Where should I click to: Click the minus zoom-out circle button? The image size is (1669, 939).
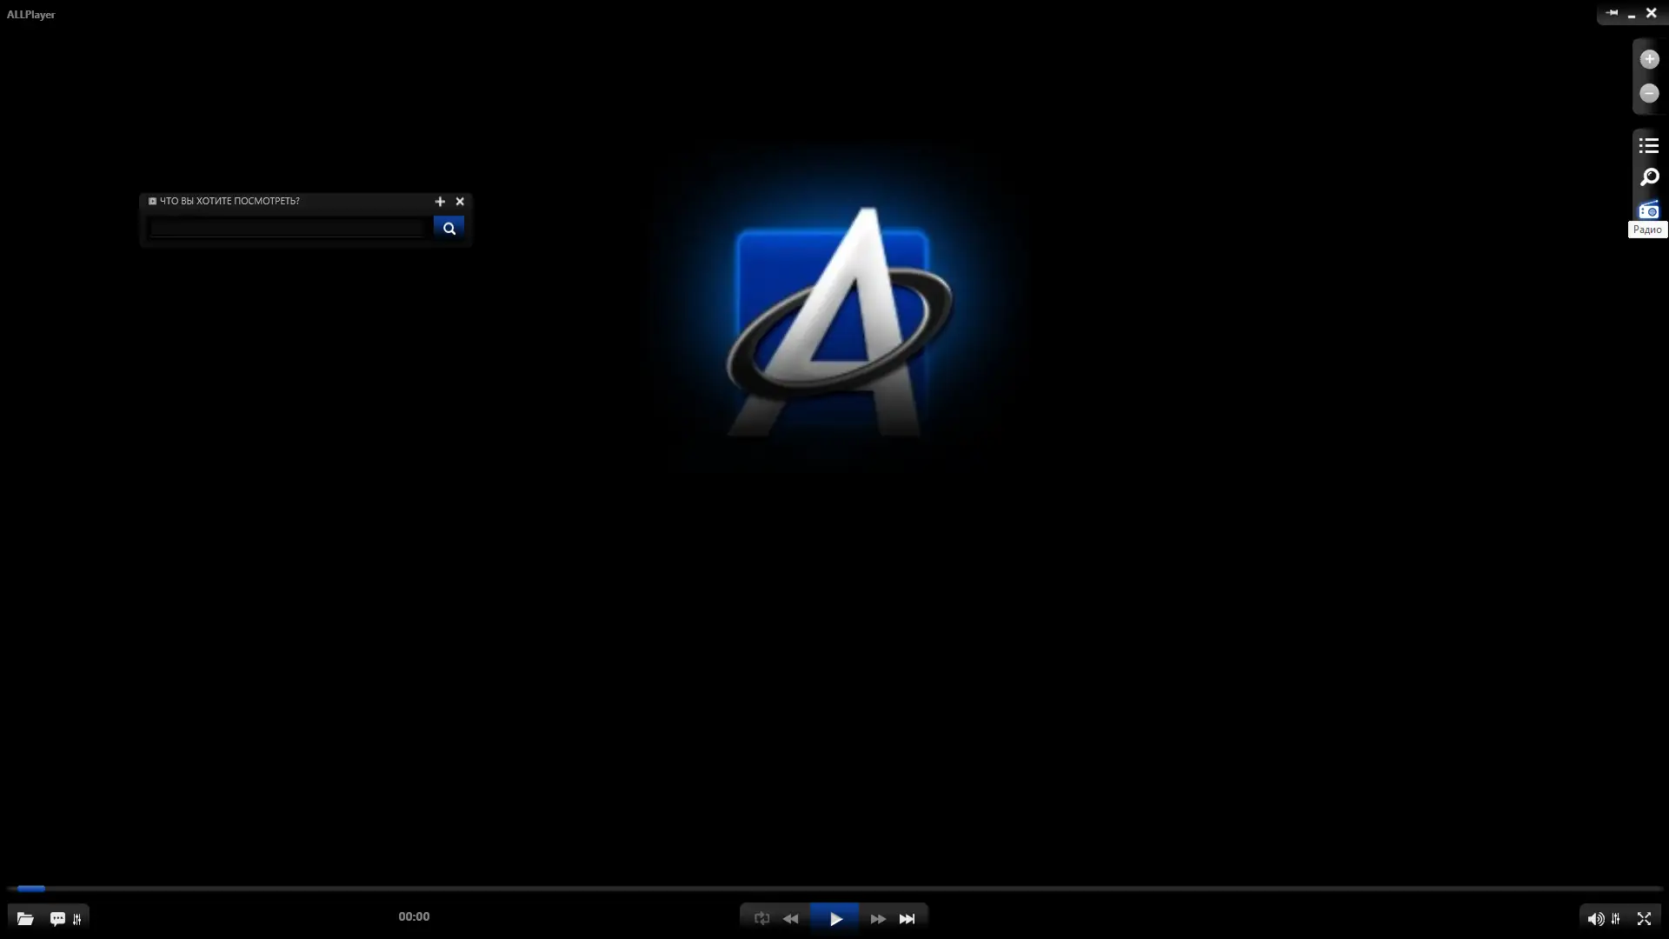tap(1649, 93)
